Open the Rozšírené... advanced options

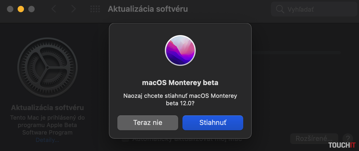click(x=314, y=139)
